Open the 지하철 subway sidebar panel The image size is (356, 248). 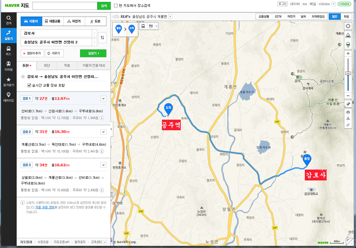tap(9, 66)
